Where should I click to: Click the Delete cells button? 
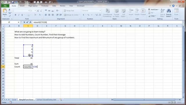click(137, 12)
